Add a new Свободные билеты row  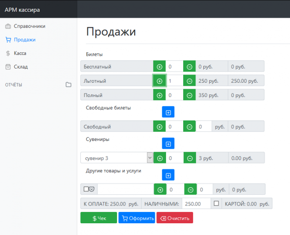point(168,112)
